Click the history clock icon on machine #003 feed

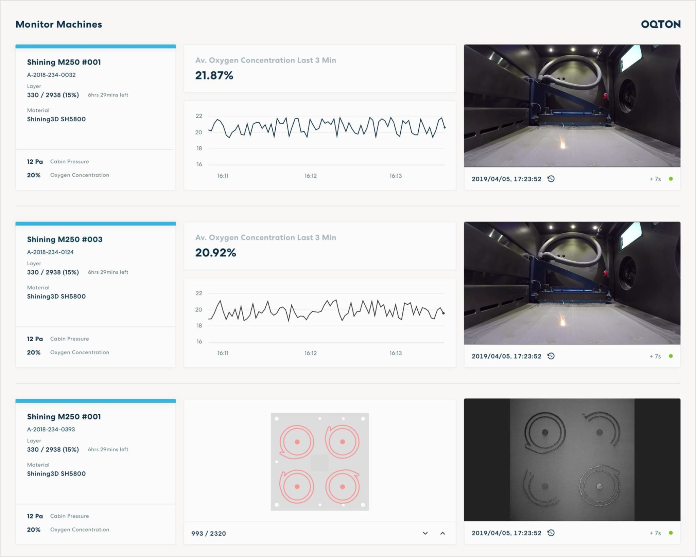(x=551, y=356)
